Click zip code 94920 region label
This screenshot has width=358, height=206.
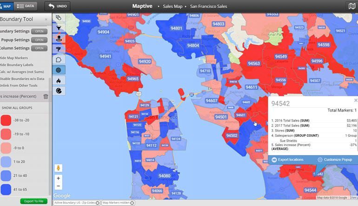[145, 62]
